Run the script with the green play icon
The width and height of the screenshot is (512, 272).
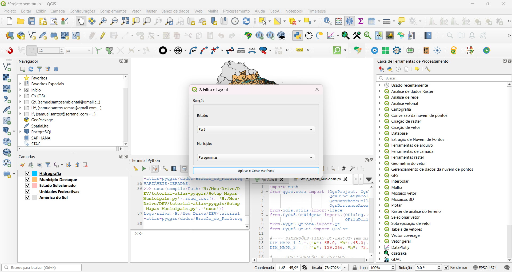pyautogui.click(x=144, y=169)
